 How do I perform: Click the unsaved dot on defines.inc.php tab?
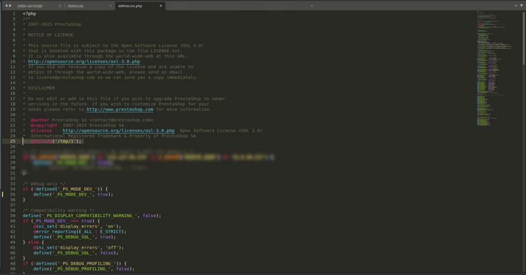161,6
